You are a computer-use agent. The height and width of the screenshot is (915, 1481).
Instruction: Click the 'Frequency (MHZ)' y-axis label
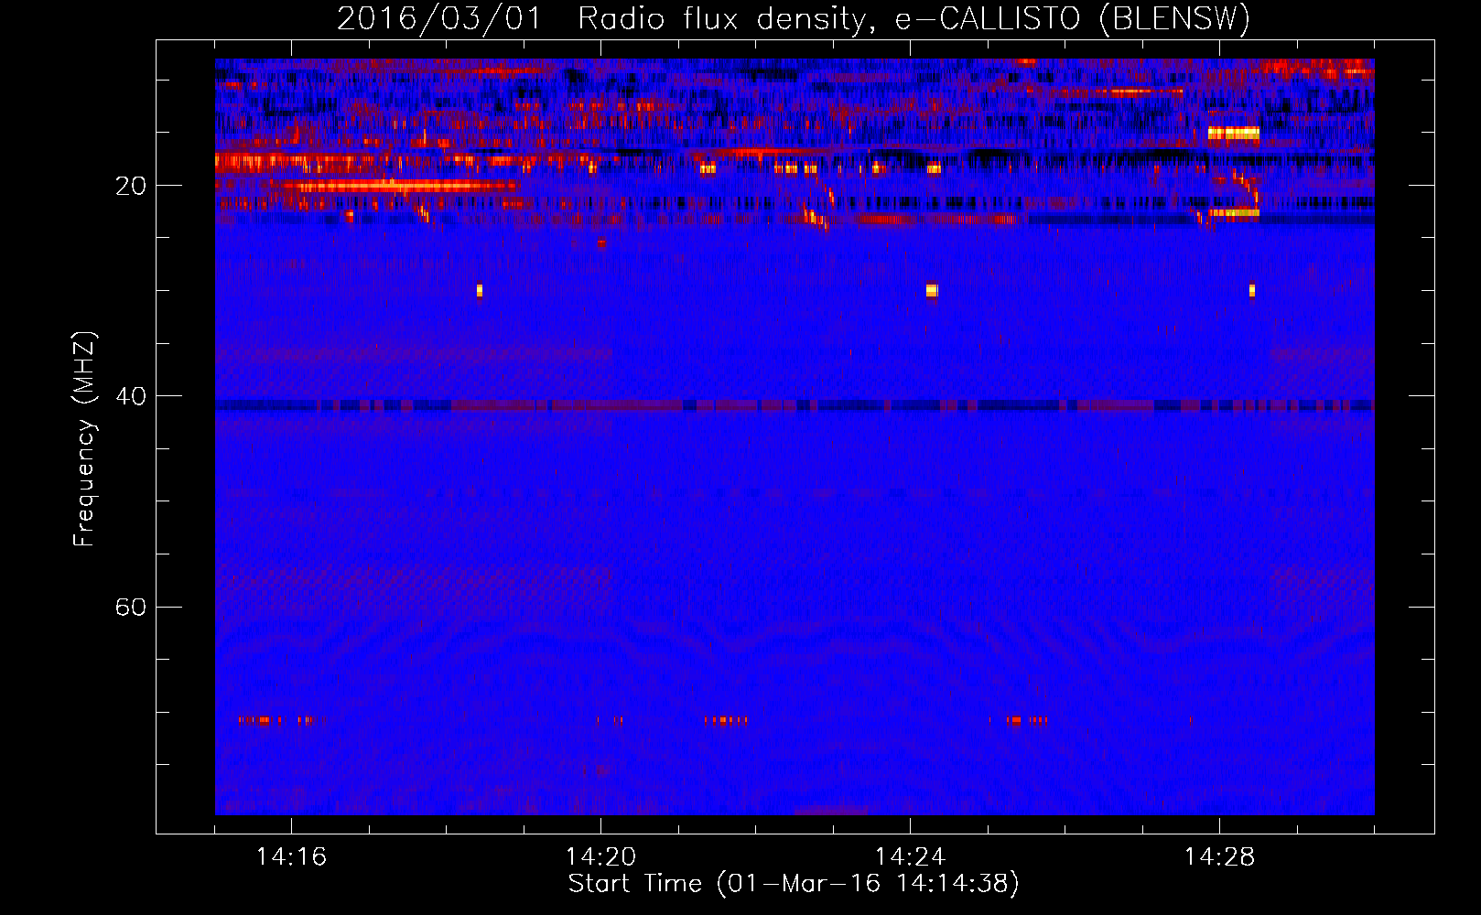pyautogui.click(x=84, y=439)
